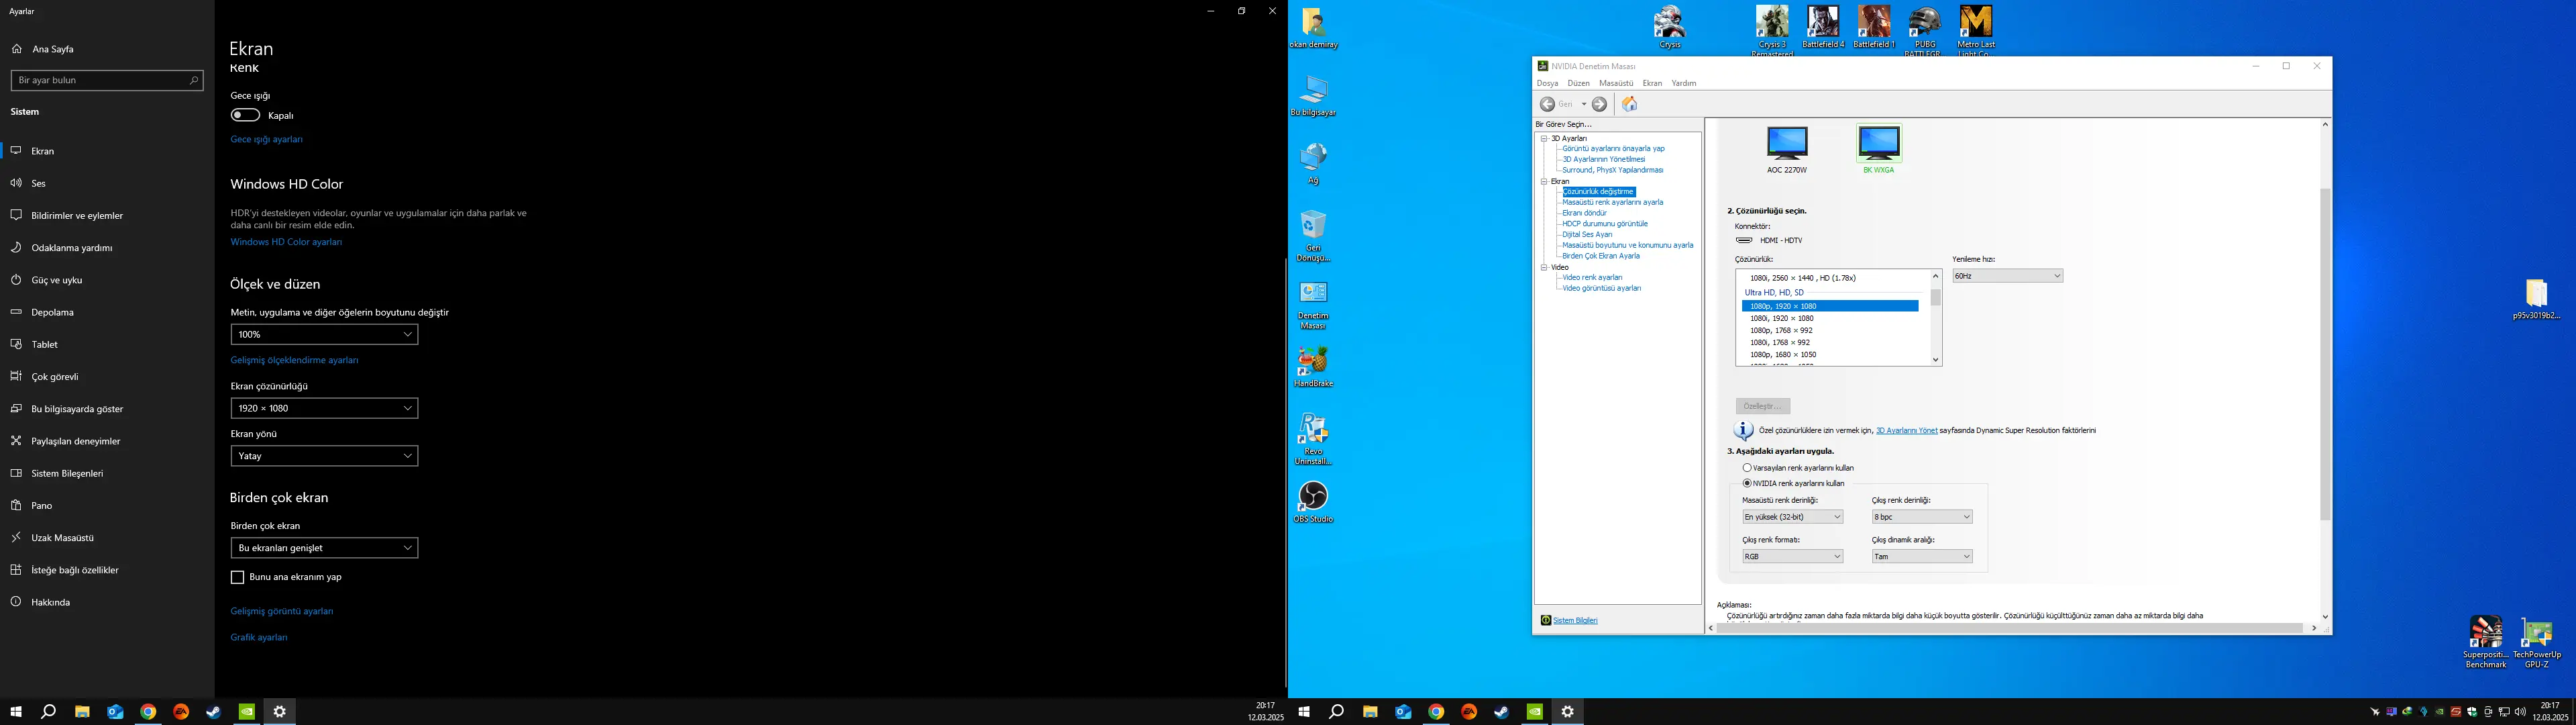Image resolution: width=2576 pixels, height=725 pixels.
Task: Click the Bir ayar bulun search field
Action: [107, 80]
